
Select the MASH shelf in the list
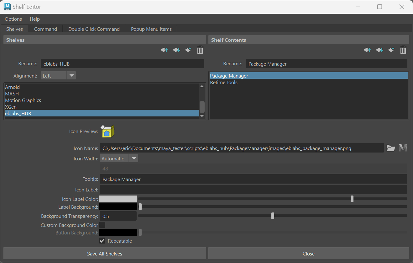(102, 94)
